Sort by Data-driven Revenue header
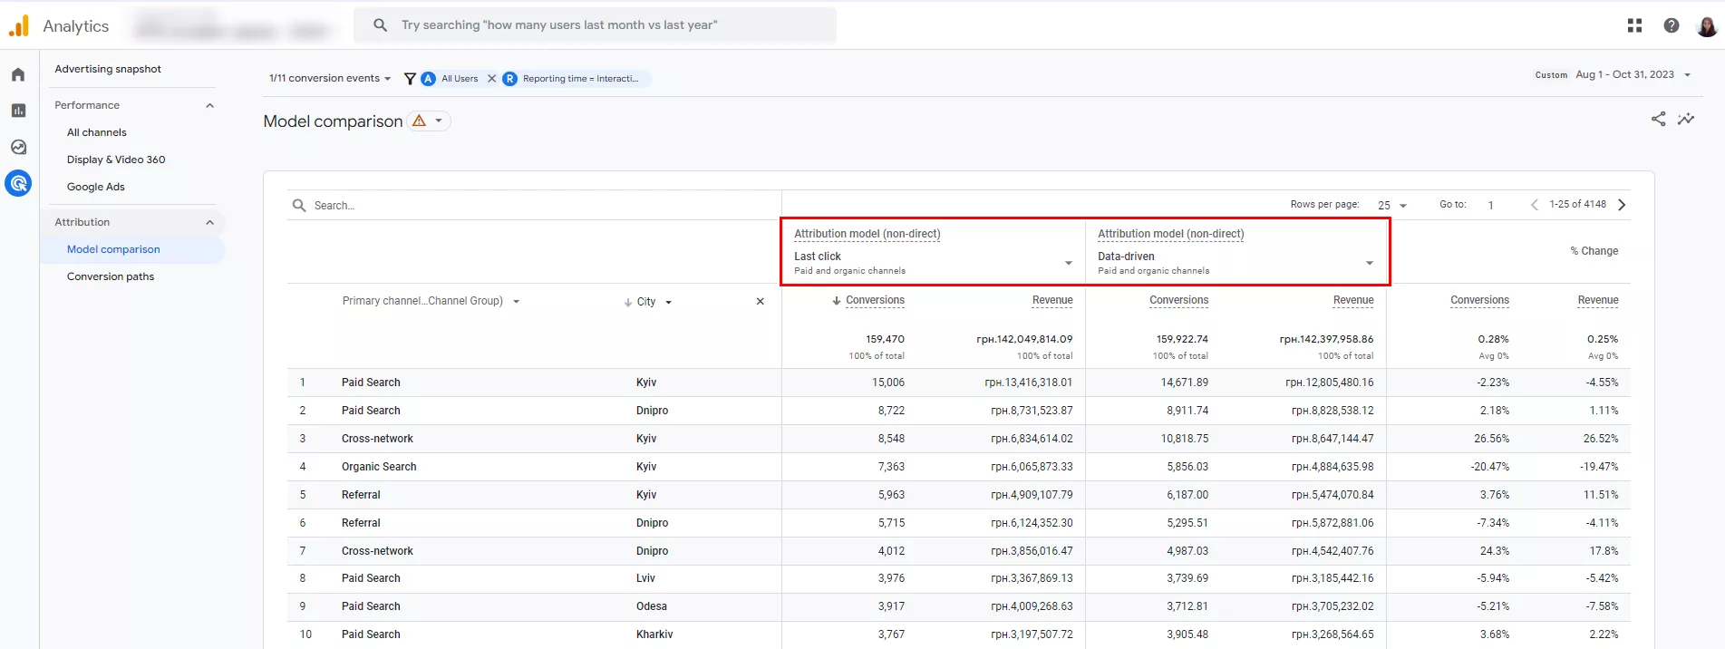Image resolution: width=1725 pixels, height=649 pixels. click(x=1353, y=300)
